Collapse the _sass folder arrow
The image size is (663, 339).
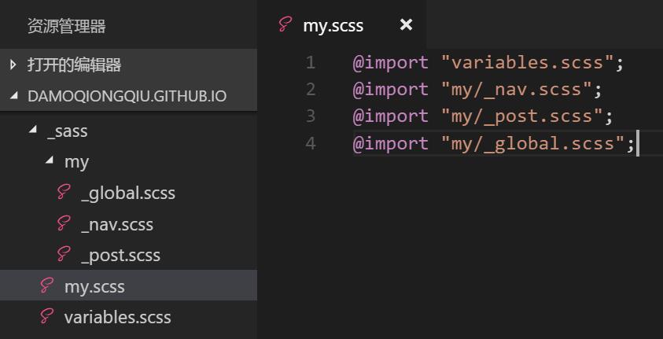[x=33, y=130]
